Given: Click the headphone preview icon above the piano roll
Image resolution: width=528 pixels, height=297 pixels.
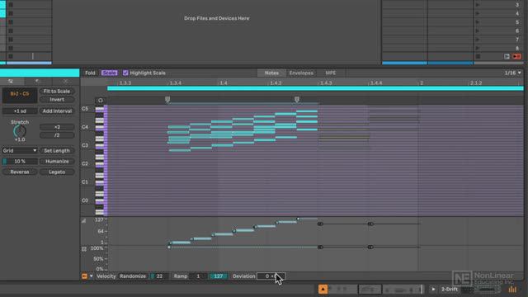Looking at the screenshot, I should click(x=101, y=101).
